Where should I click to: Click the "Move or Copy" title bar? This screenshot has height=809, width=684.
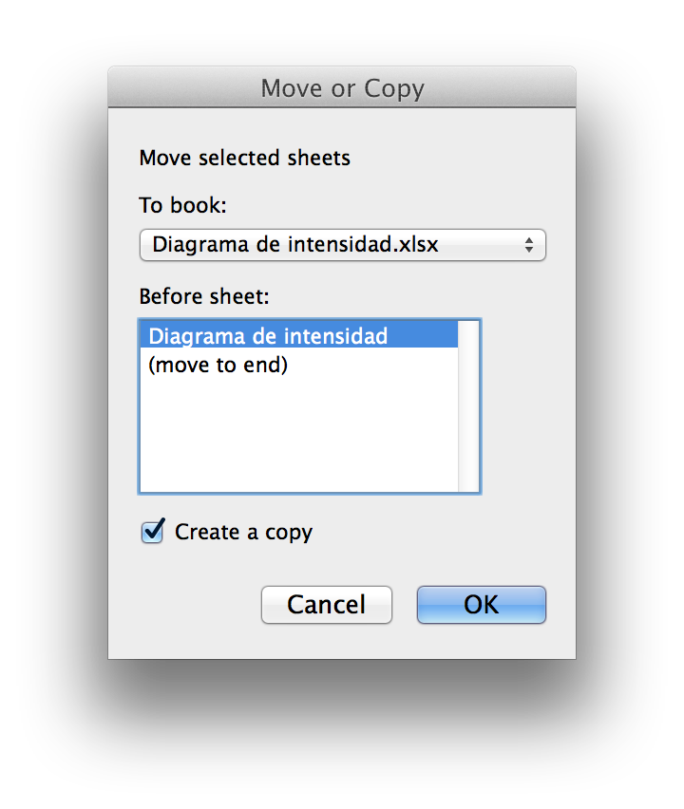(x=342, y=88)
